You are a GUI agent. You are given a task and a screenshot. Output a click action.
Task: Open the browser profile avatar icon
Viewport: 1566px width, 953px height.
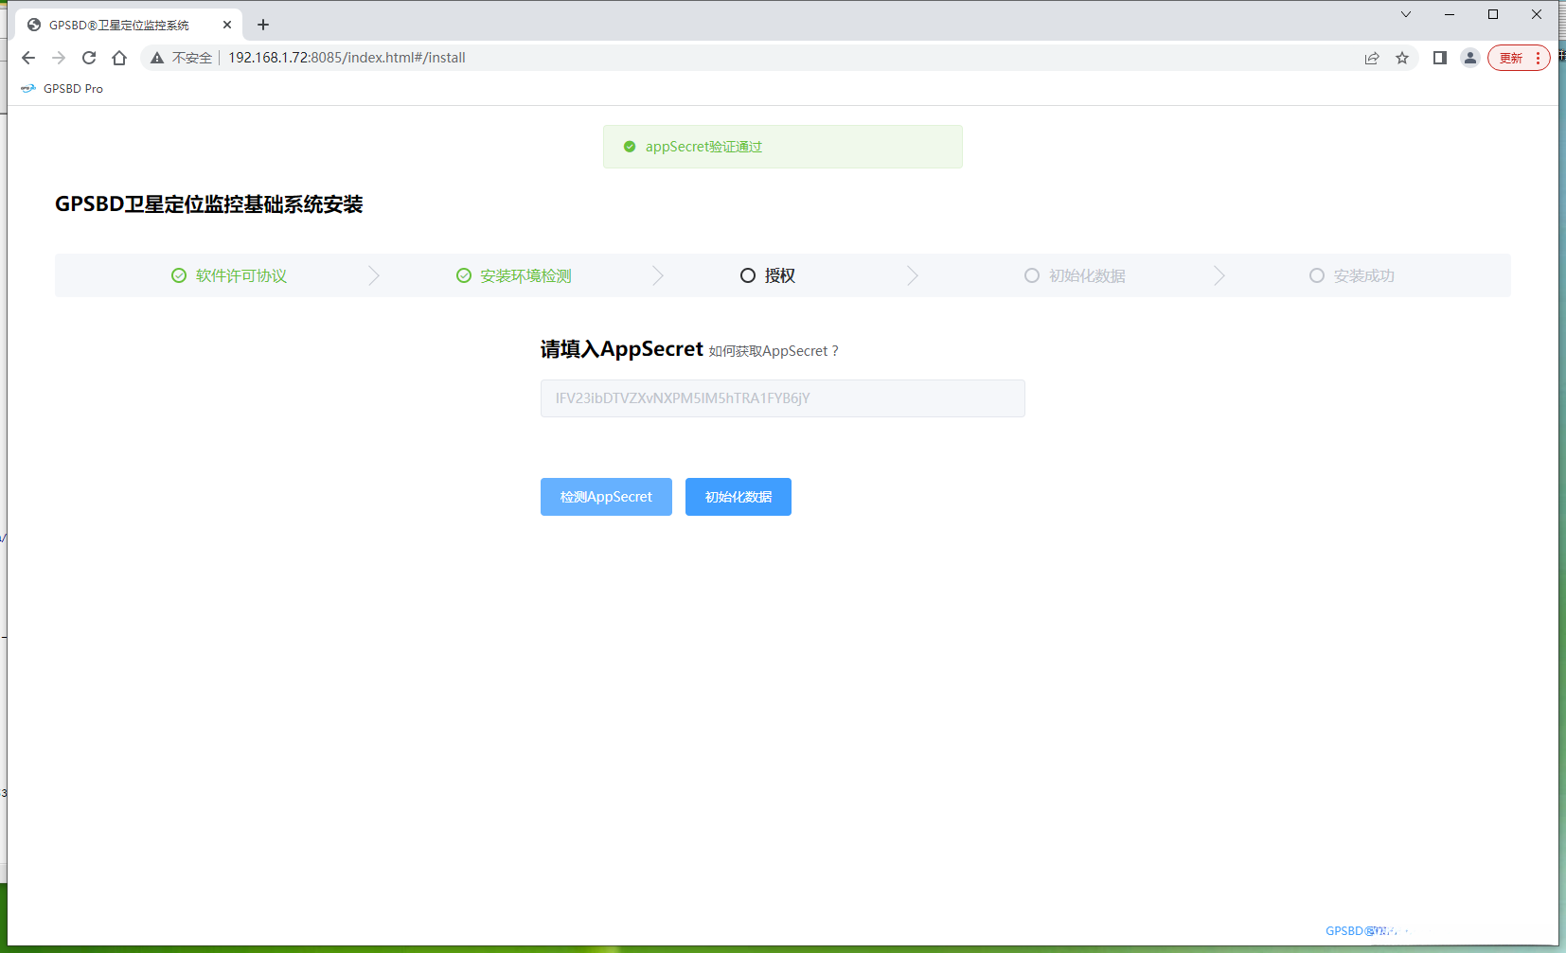pos(1469,58)
